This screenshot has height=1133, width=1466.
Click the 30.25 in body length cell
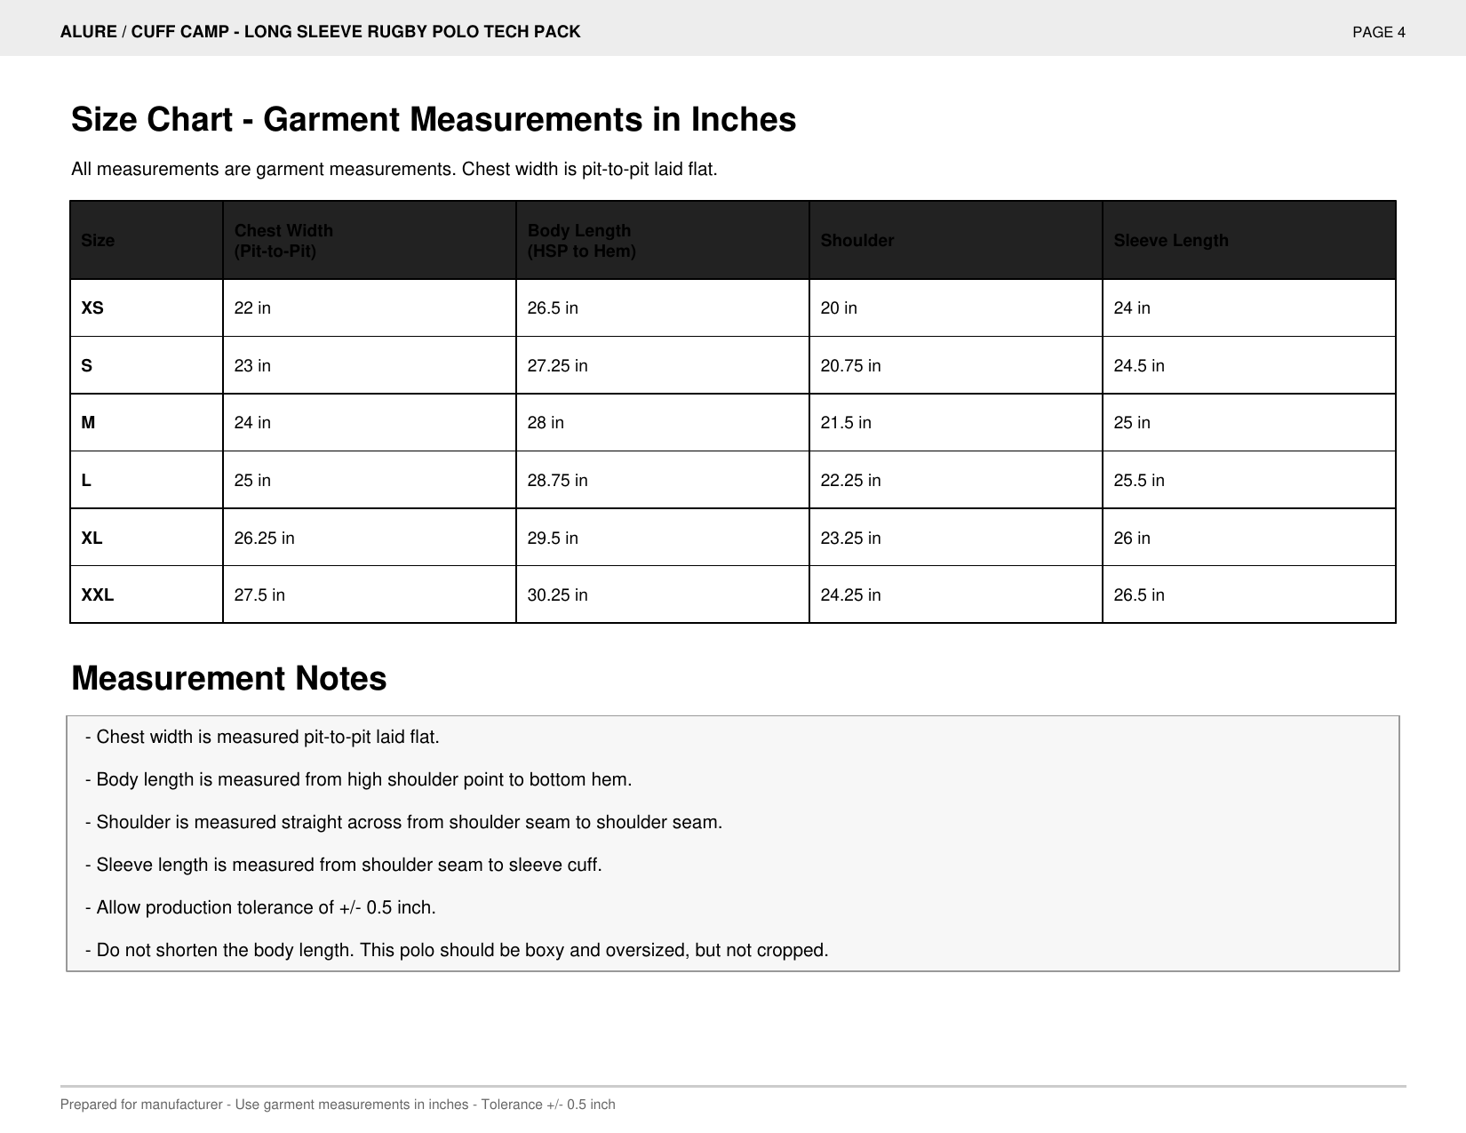663,594
